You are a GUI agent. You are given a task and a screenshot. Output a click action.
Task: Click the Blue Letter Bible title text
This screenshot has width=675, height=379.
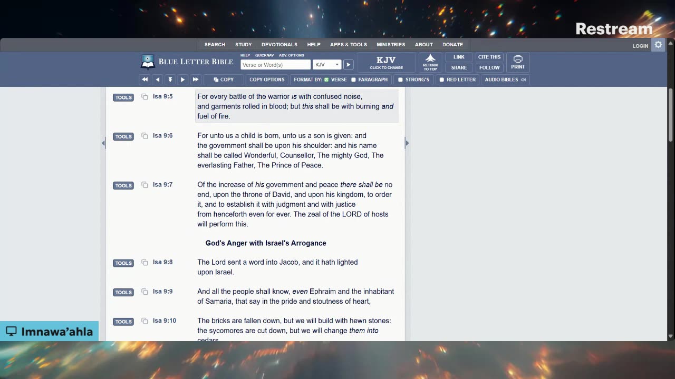[x=196, y=62]
